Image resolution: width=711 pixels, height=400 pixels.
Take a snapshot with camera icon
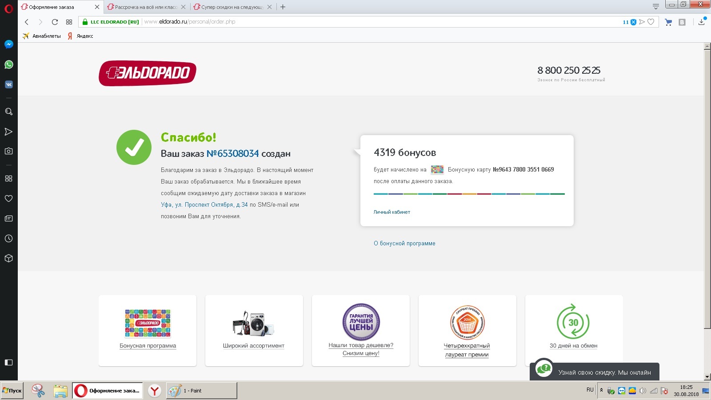pyautogui.click(x=8, y=151)
